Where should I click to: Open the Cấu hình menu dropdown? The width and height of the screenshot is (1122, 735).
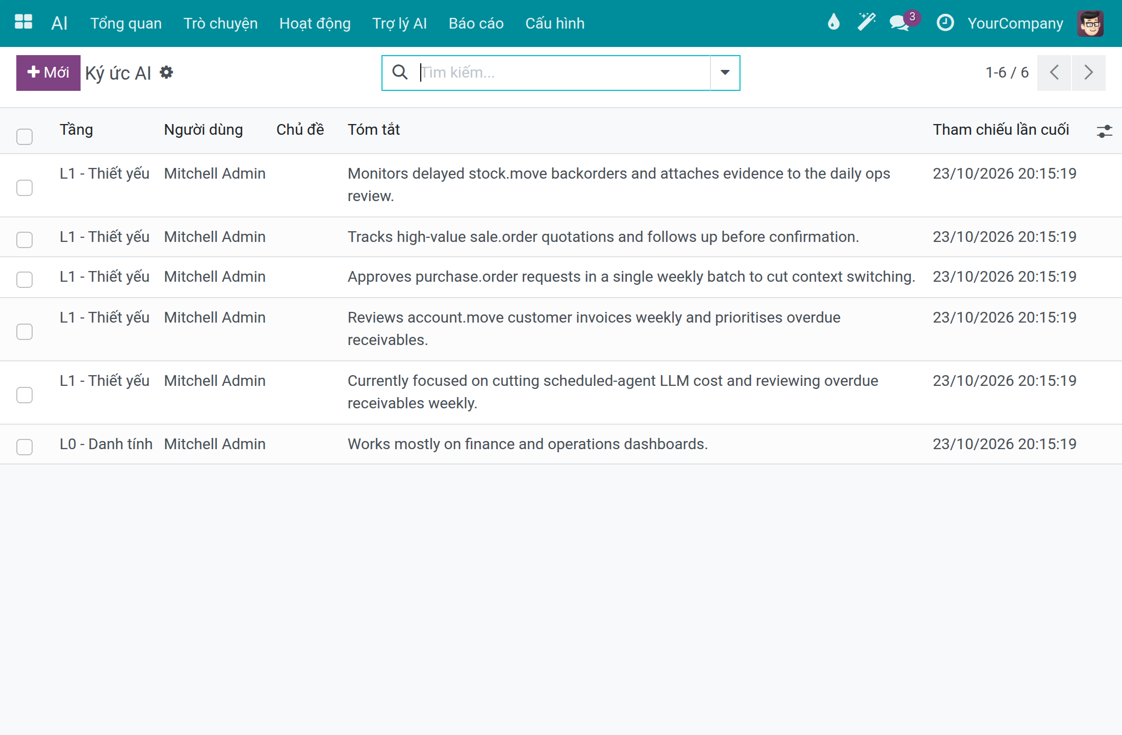tap(555, 23)
